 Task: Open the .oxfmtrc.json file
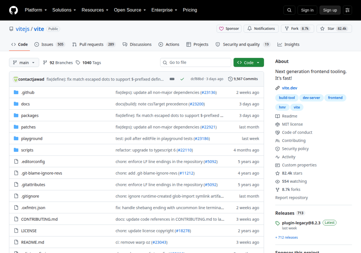click(33, 208)
